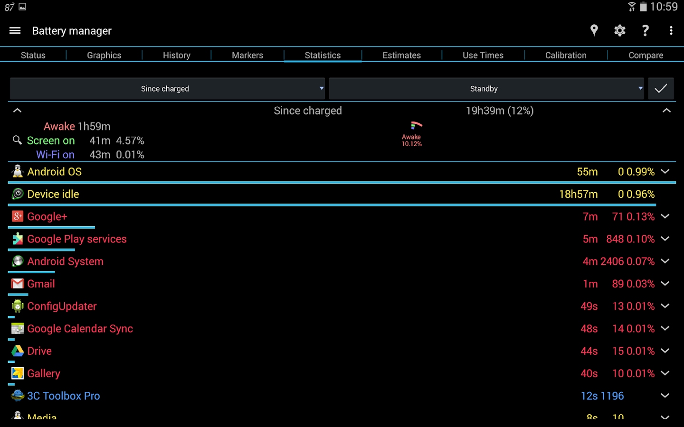The height and width of the screenshot is (427, 684).
Task: Expand the Drive row details
Action: (665, 351)
